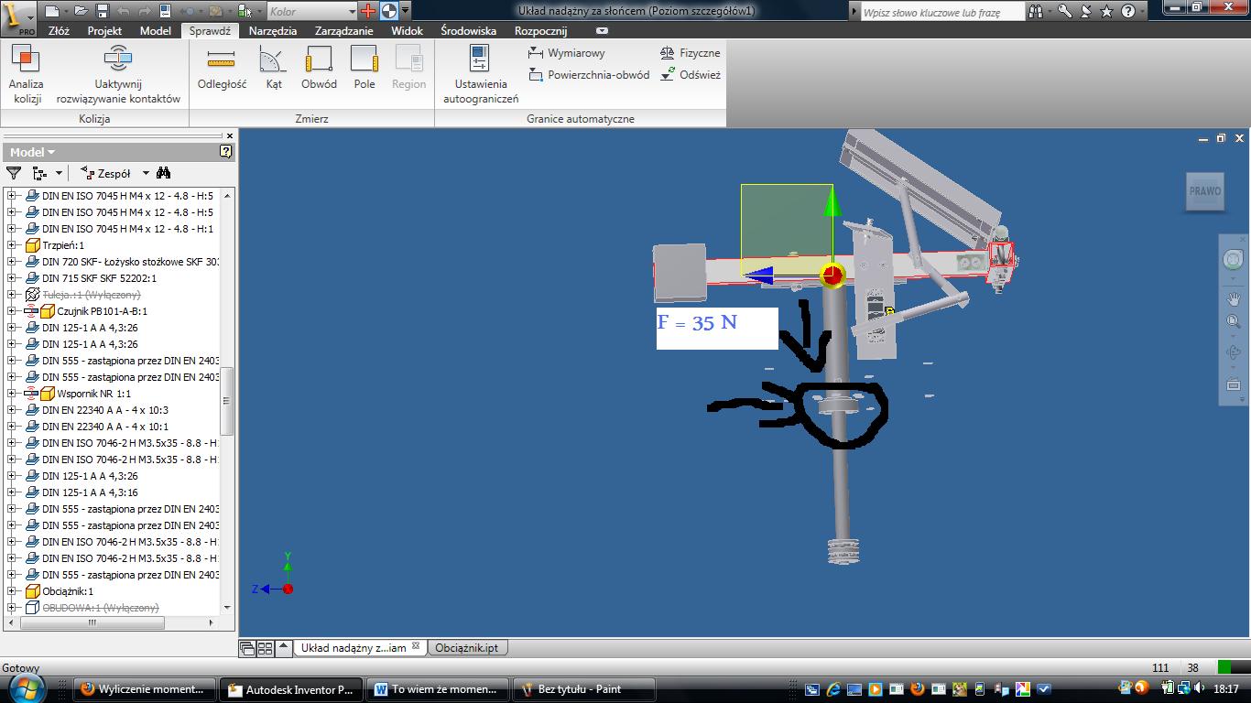Open Model browser help question icon
Viewport: 1251px width, 703px height.
coord(226,151)
